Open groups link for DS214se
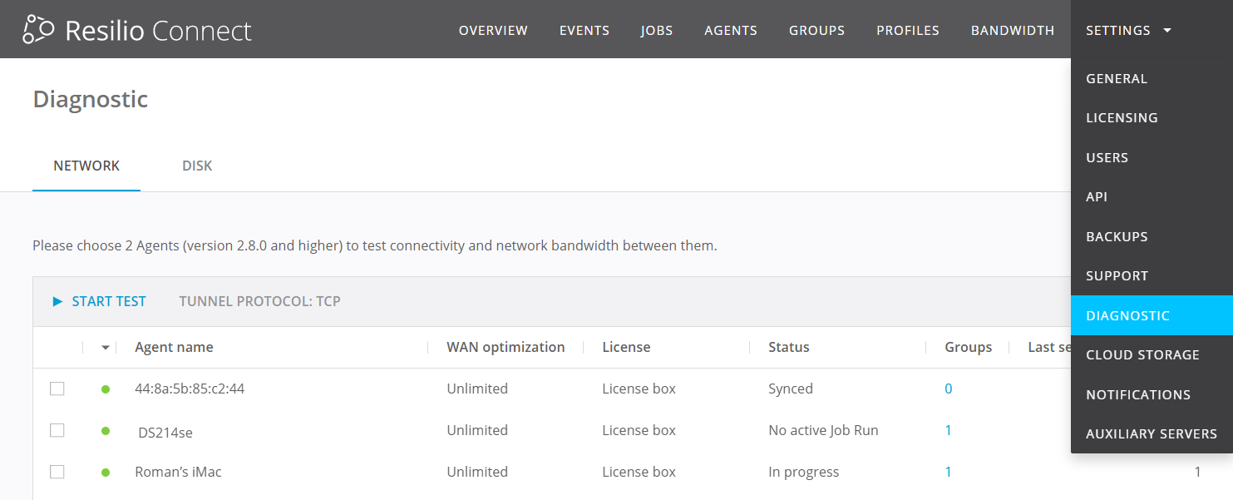The width and height of the screenshot is (1233, 500). coord(948,430)
